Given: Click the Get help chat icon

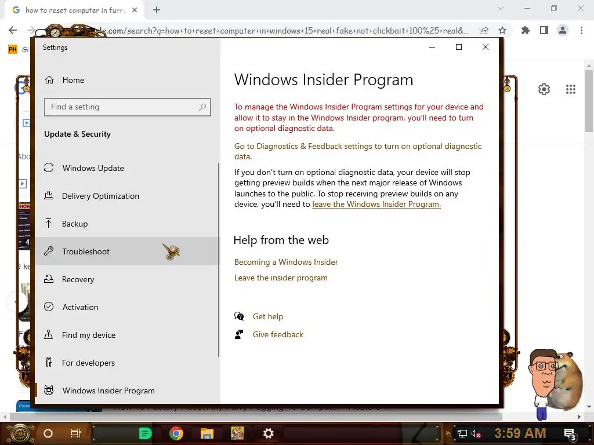Looking at the screenshot, I should click(x=239, y=316).
